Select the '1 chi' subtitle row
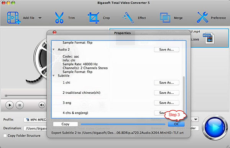 pyautogui.click(x=66, y=83)
